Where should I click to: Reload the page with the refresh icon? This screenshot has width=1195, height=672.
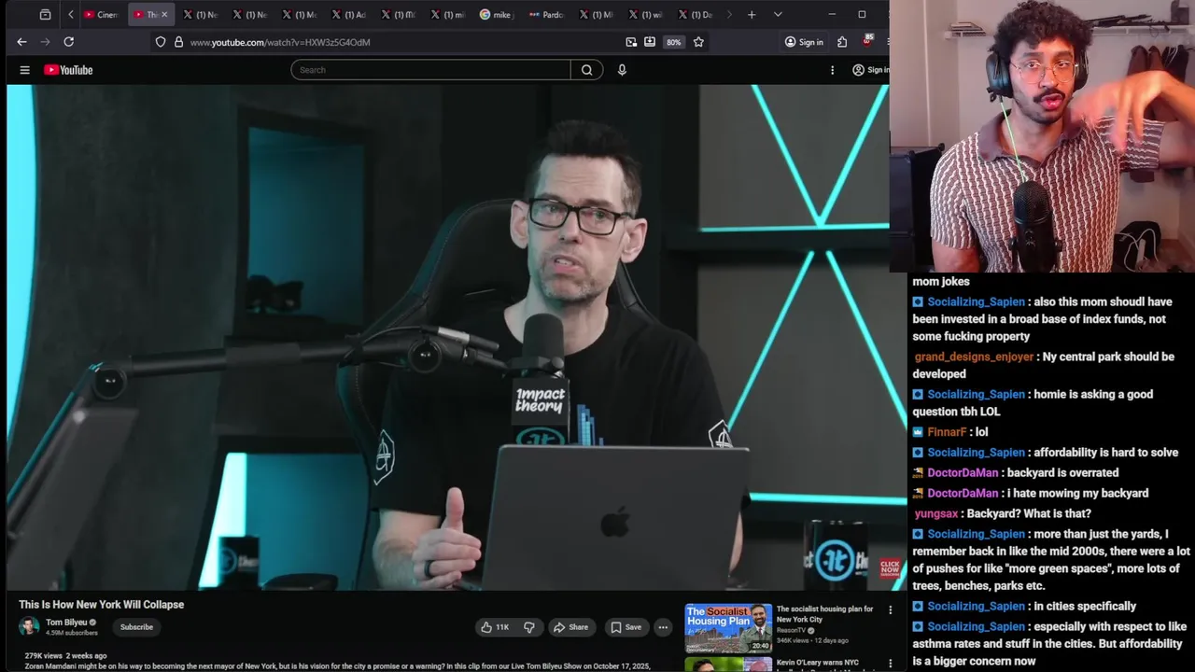[68, 42]
